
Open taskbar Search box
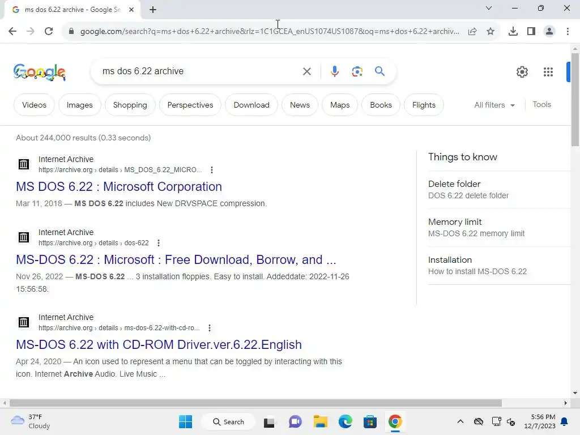(x=228, y=421)
